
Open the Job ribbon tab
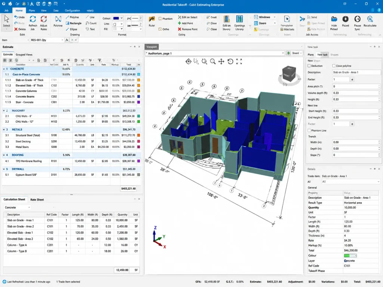click(x=6, y=10)
